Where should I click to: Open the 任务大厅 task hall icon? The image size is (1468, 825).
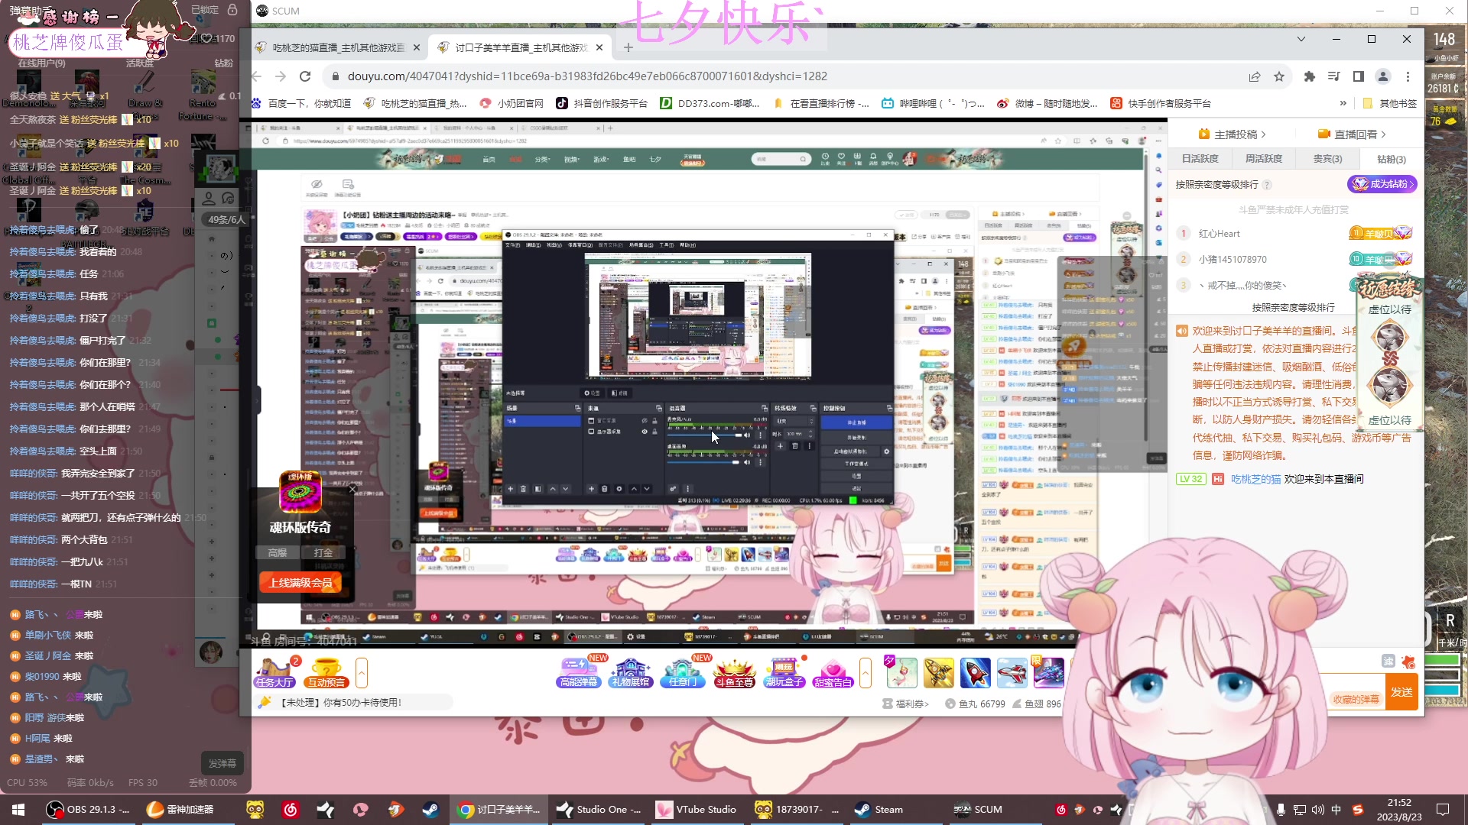(x=274, y=673)
